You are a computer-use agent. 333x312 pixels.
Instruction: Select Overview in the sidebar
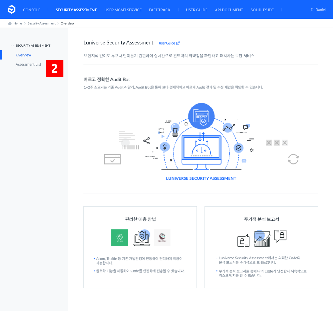[x=23, y=55]
